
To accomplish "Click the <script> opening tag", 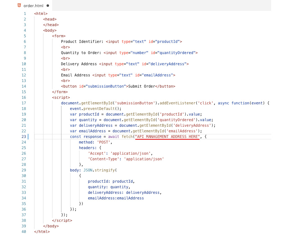I will (61, 98).
